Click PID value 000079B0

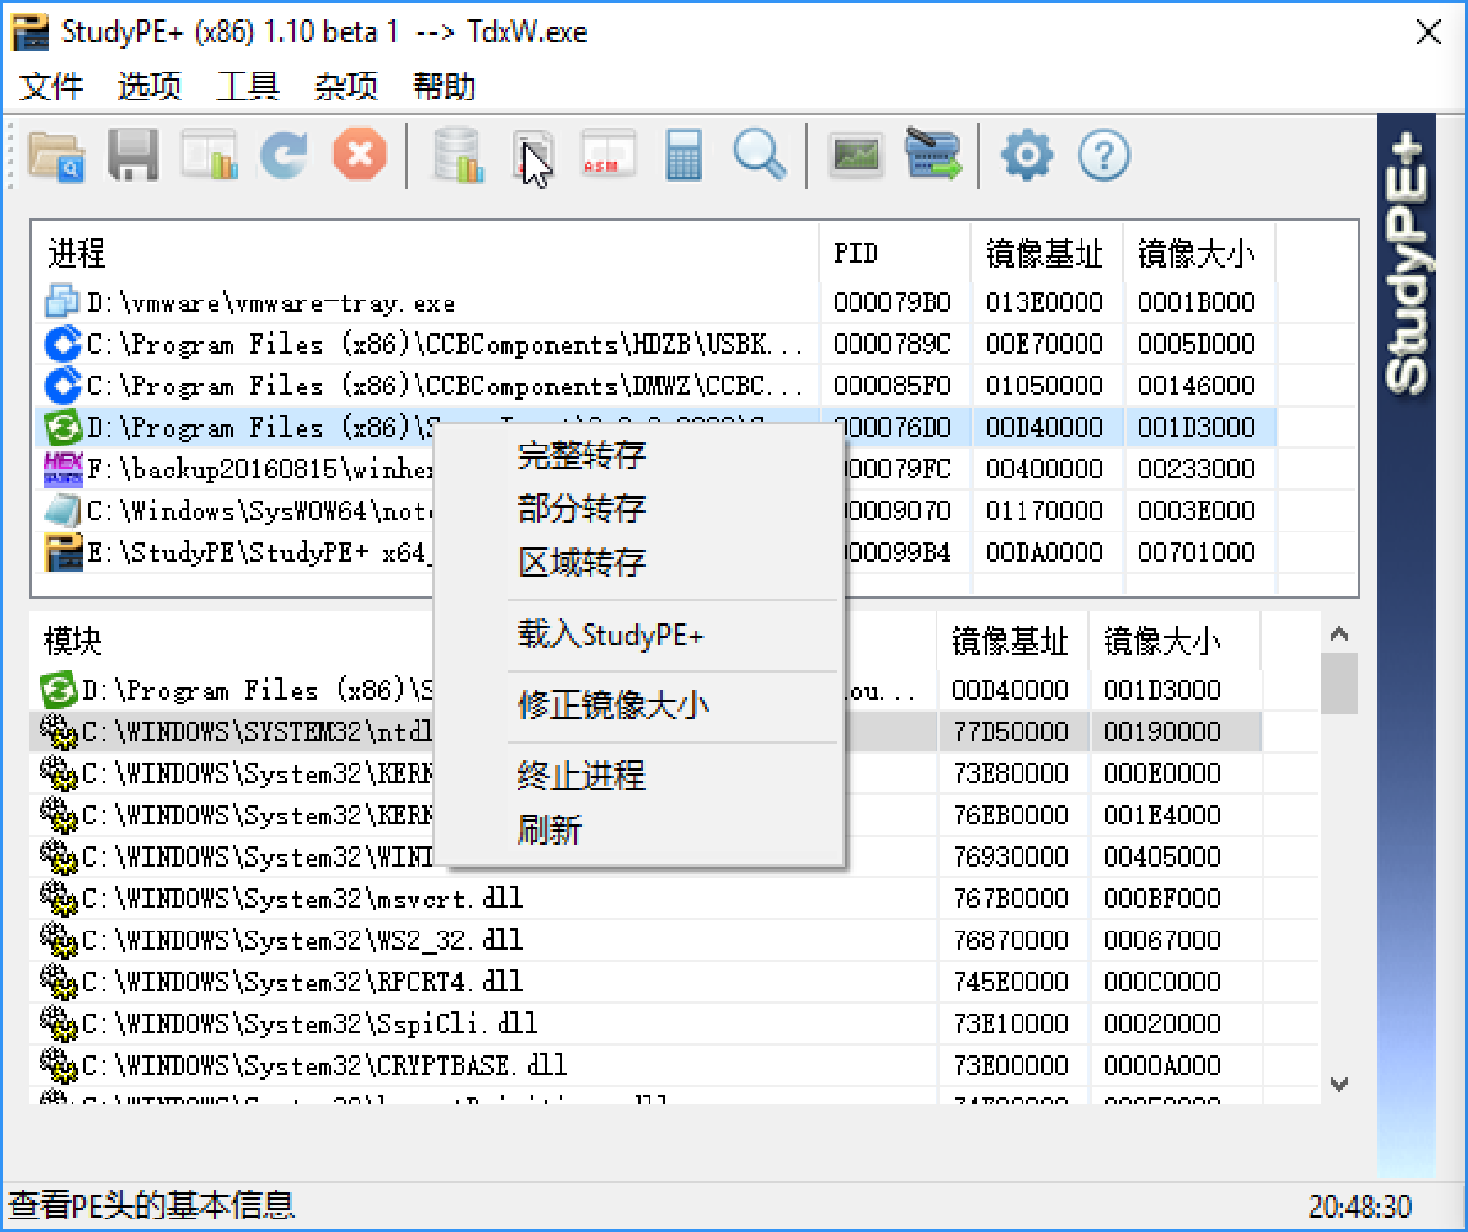pos(892,301)
